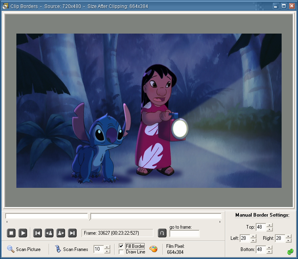Click the Stop playback button

tap(11, 233)
